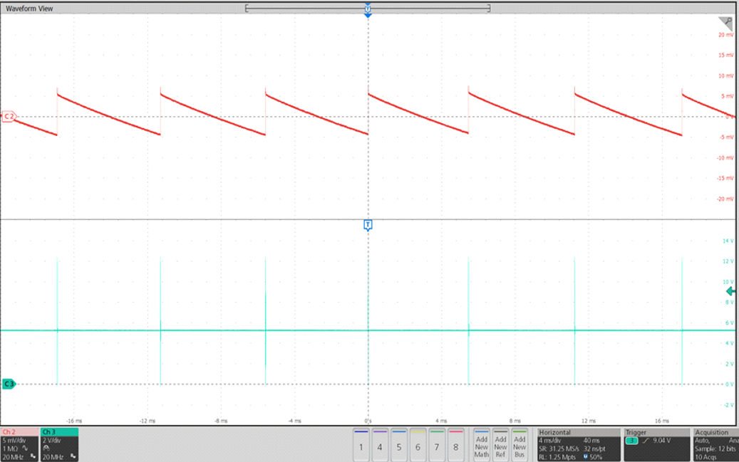
Task: Enable channel 8 button
Action: click(x=455, y=444)
